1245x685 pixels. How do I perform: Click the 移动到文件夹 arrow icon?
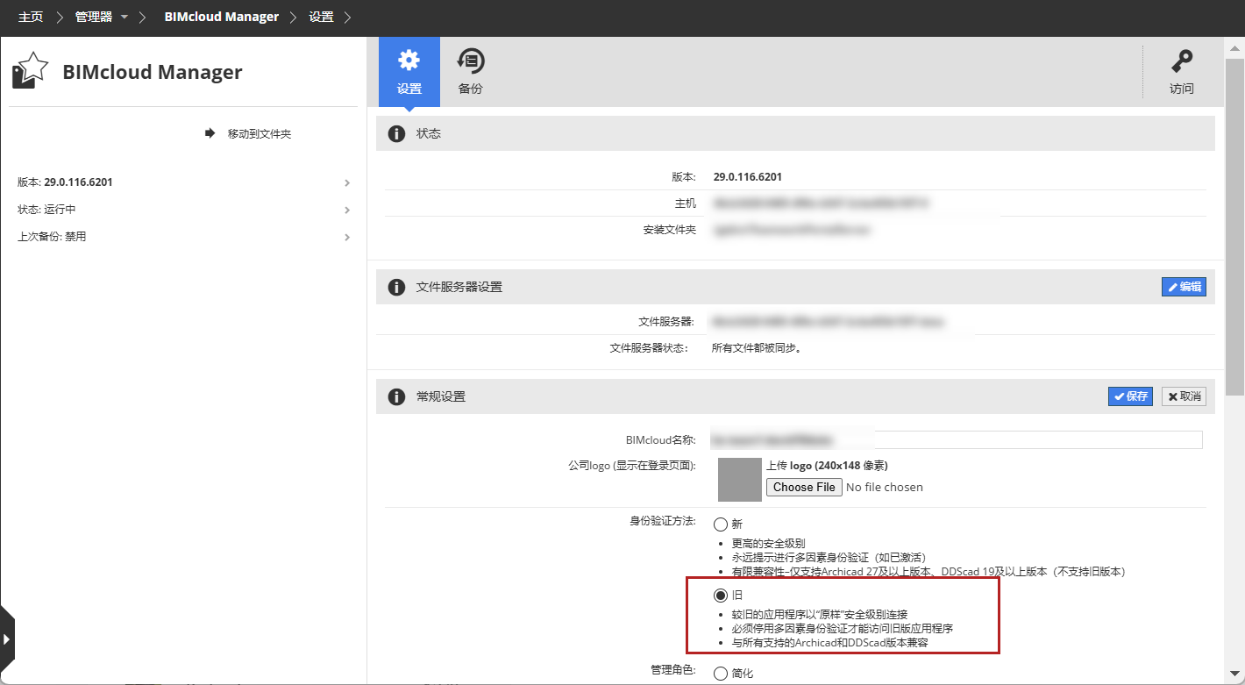(210, 133)
